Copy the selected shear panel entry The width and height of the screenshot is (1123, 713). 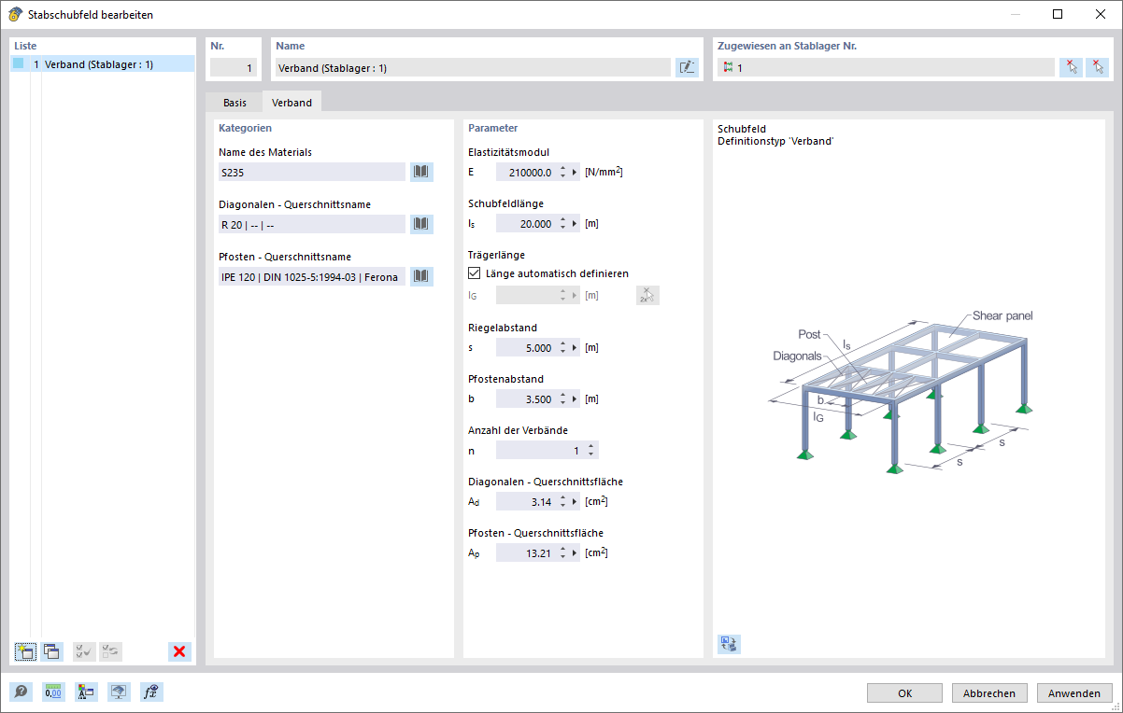51,651
